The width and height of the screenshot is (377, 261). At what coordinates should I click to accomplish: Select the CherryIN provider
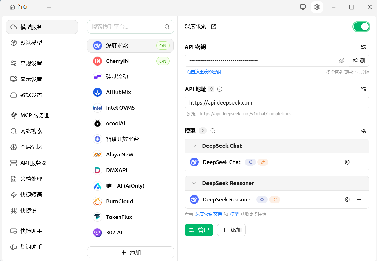(130, 61)
